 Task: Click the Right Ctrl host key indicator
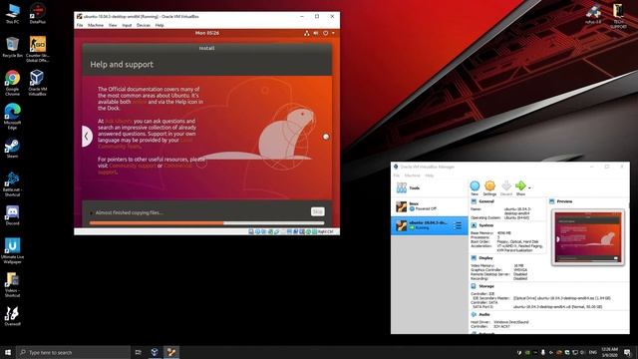pos(326,231)
